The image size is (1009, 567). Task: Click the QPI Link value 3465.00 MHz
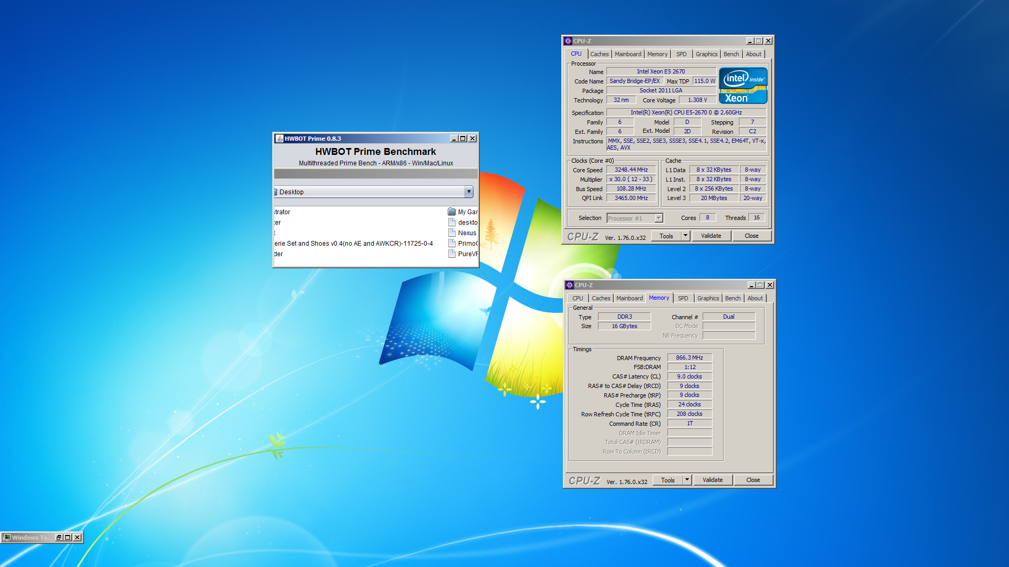click(631, 198)
